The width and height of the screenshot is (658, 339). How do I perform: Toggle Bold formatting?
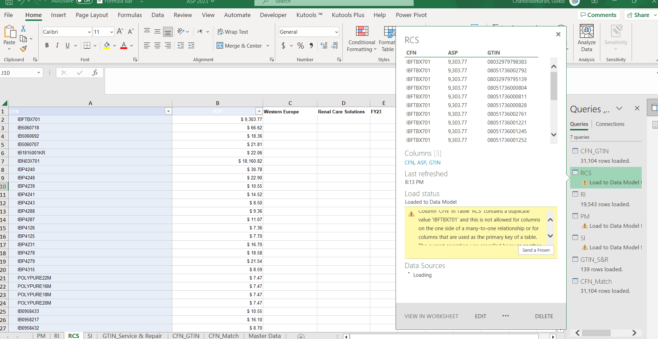(x=47, y=46)
